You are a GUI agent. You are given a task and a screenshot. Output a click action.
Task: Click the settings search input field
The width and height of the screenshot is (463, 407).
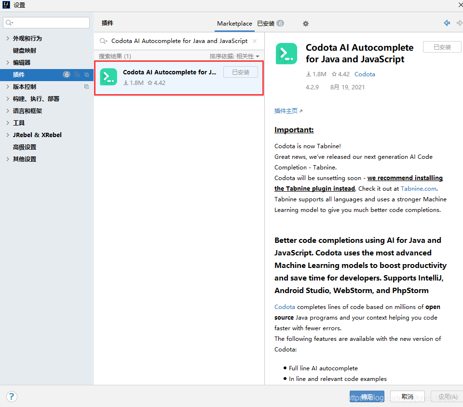46,23
